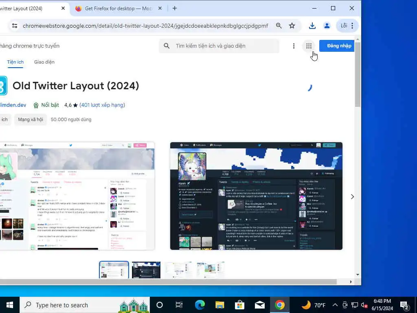Click the Chrome icon on the taskbar
The width and height of the screenshot is (417, 313).
point(279,305)
